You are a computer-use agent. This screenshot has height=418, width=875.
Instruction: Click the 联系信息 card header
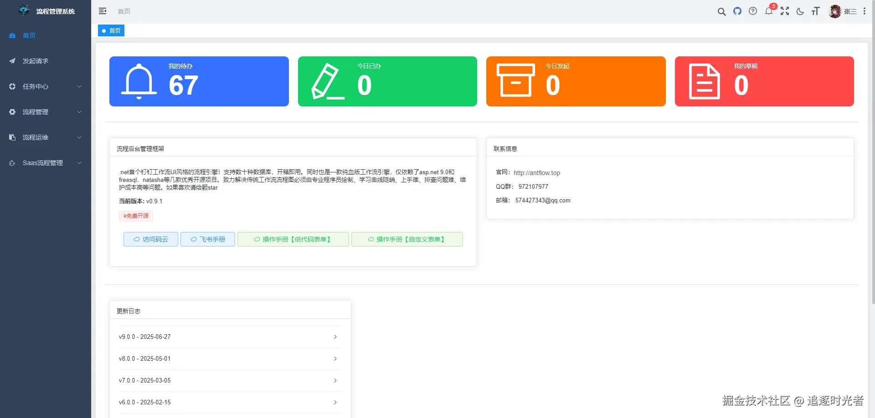click(670, 147)
